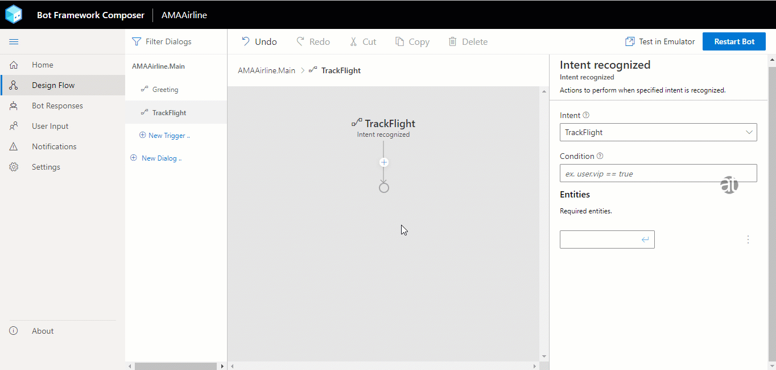The width and height of the screenshot is (776, 370).
Task: Collapse the hamburger navigation menu
Action: [14, 42]
